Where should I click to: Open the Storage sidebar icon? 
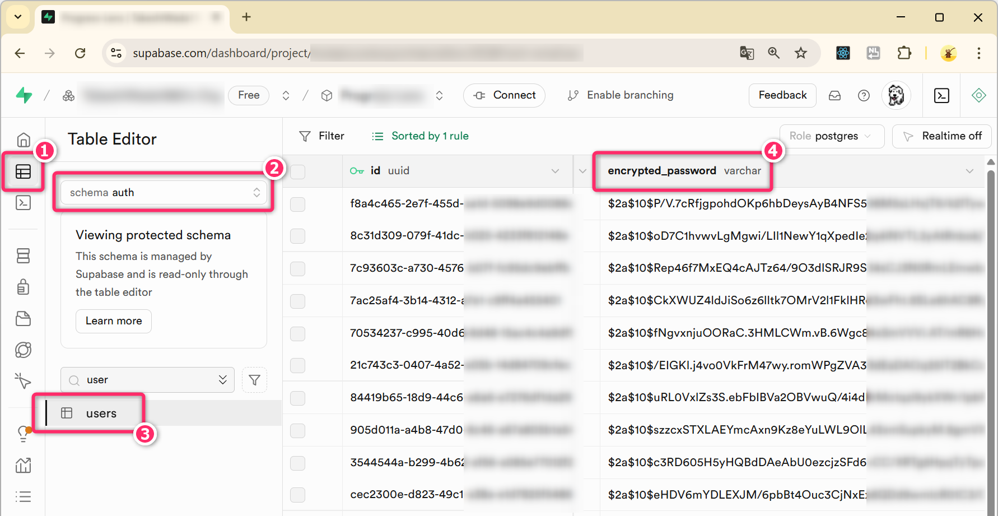pos(23,319)
